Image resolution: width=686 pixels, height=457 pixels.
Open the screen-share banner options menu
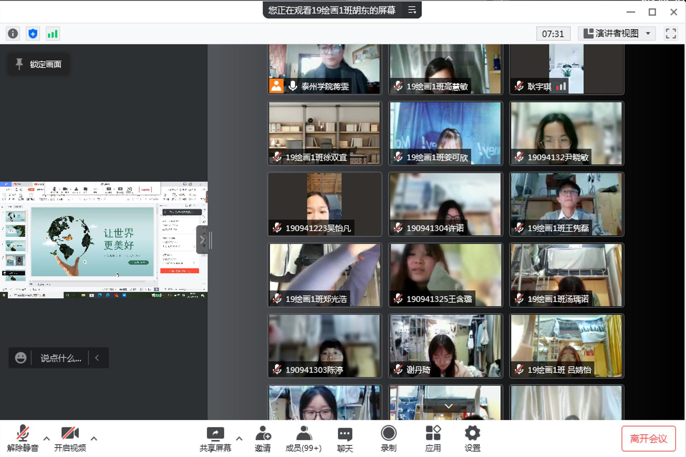pyautogui.click(x=412, y=10)
